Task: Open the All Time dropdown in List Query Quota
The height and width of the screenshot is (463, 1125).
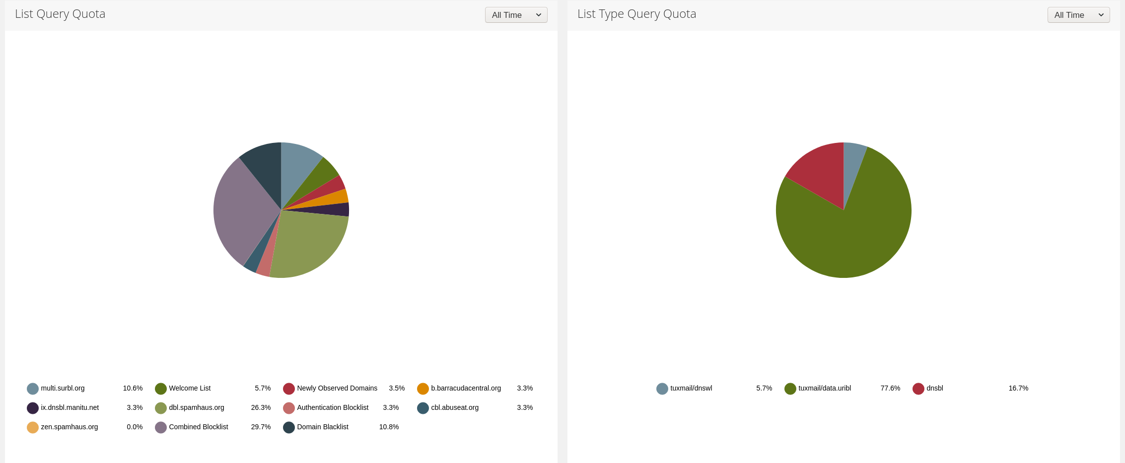Action: (x=516, y=15)
